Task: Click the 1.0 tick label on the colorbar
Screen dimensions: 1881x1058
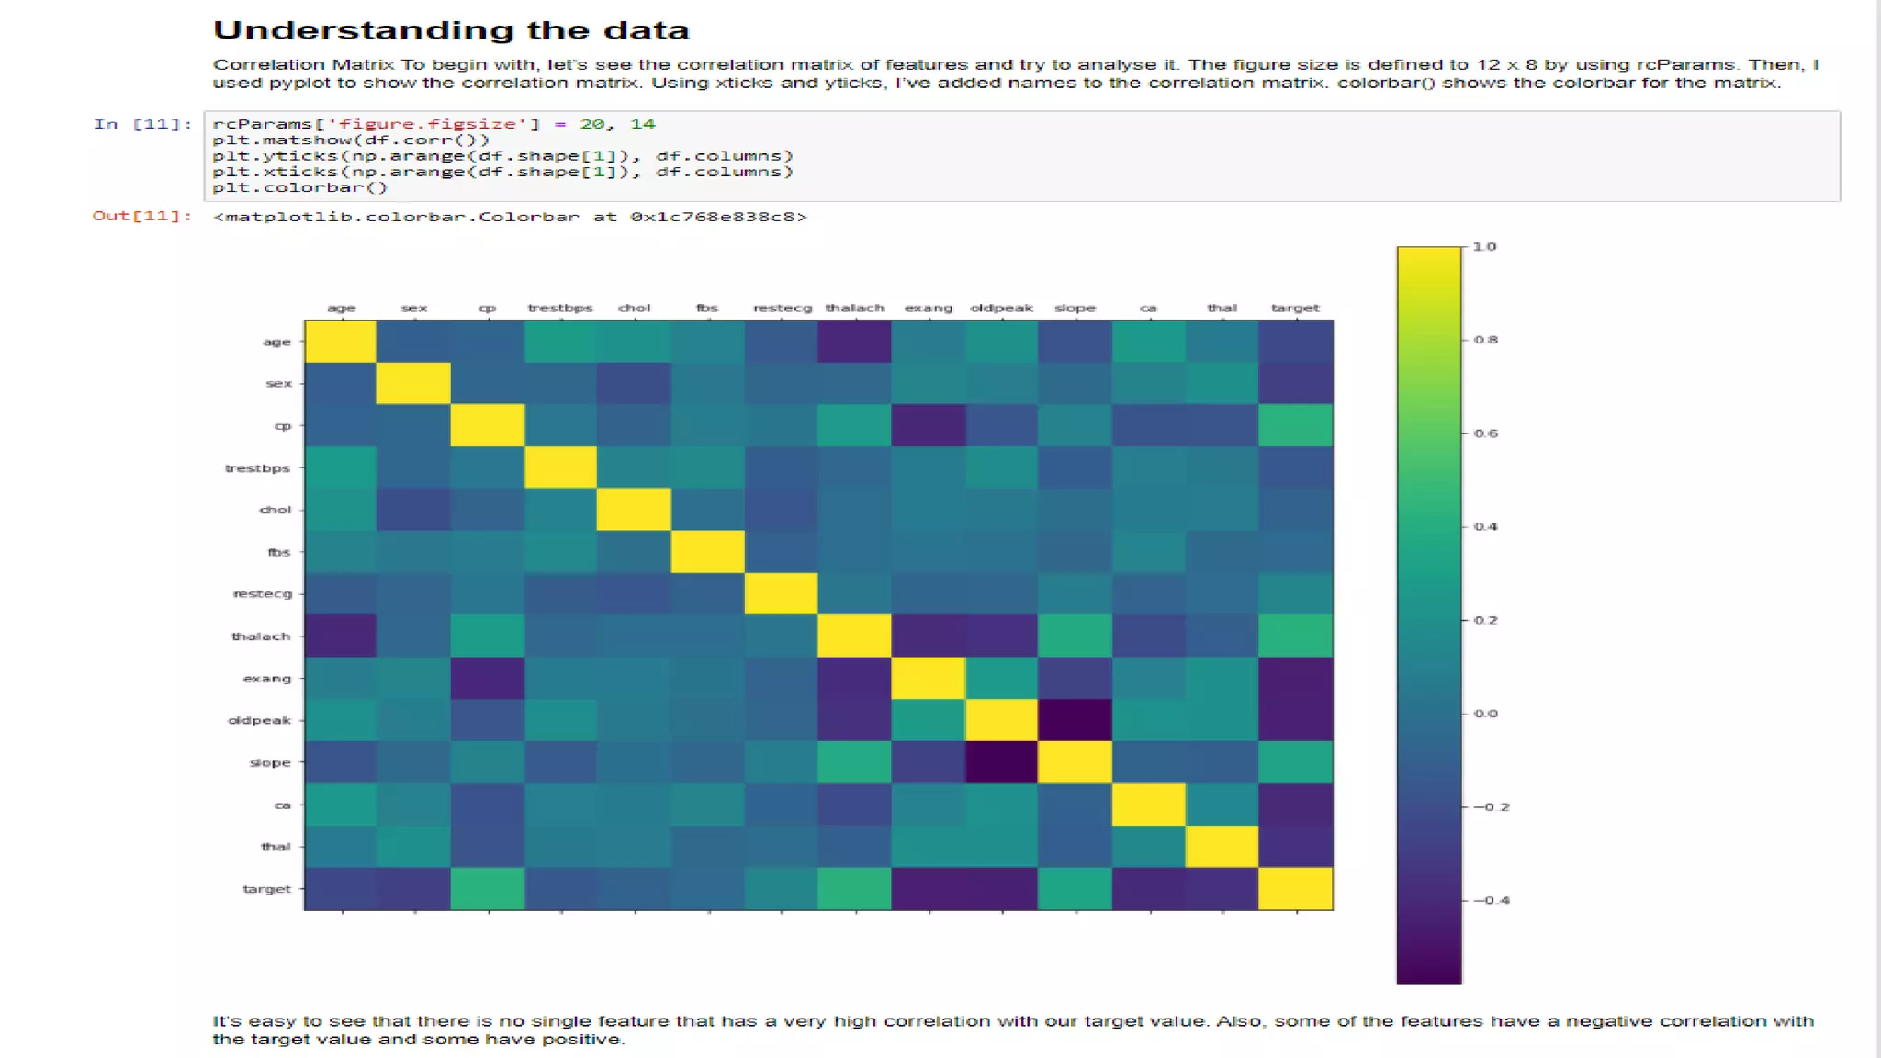Action: (1484, 246)
